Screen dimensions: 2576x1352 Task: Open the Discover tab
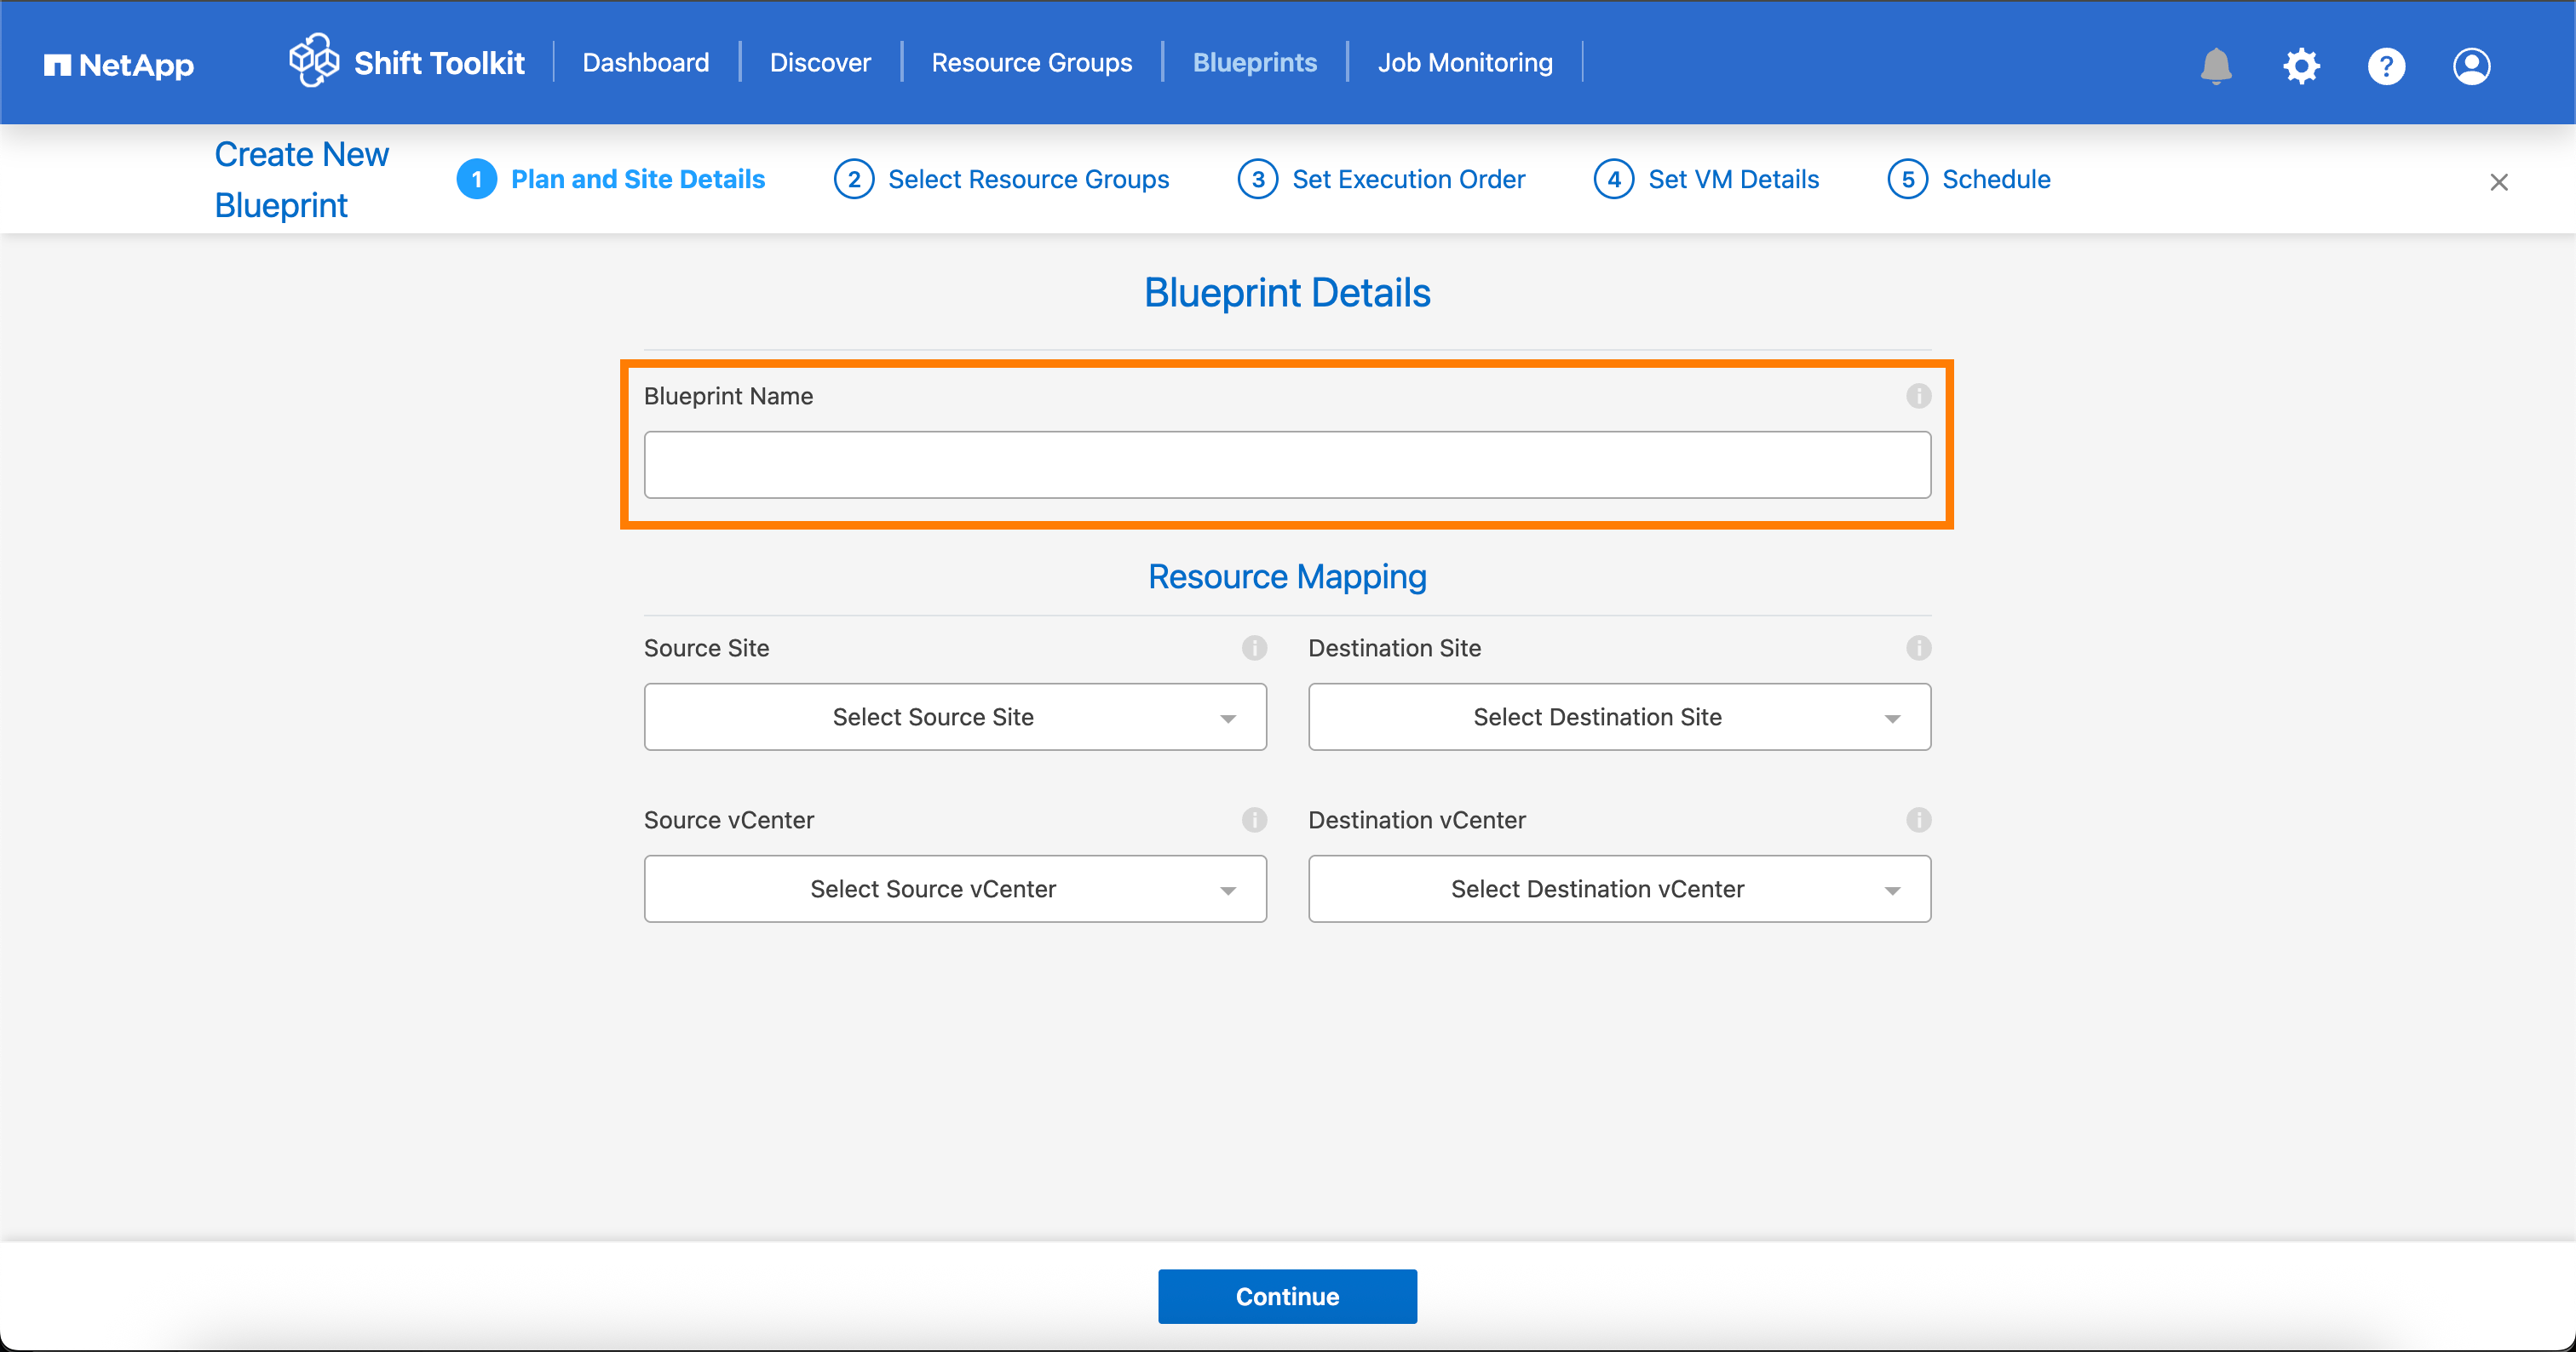[x=820, y=63]
